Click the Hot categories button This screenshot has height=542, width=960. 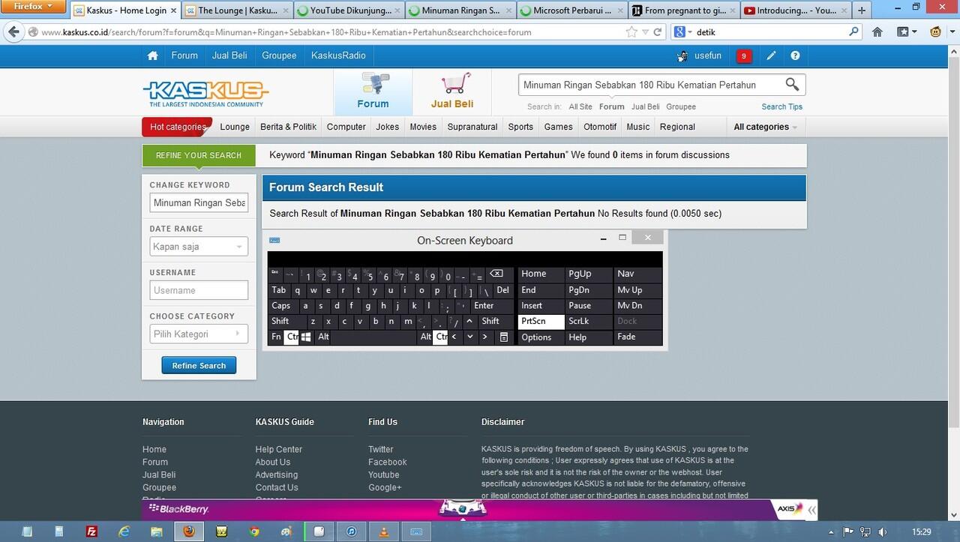point(177,127)
